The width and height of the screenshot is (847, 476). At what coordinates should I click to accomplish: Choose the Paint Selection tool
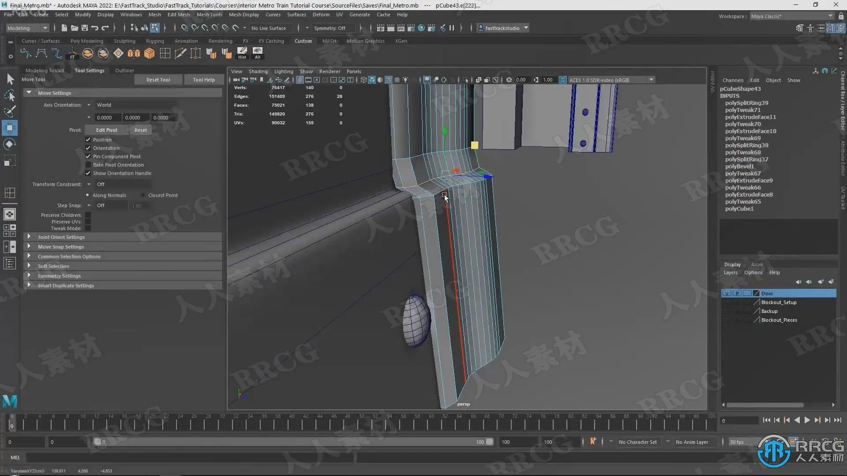pyautogui.click(x=10, y=111)
